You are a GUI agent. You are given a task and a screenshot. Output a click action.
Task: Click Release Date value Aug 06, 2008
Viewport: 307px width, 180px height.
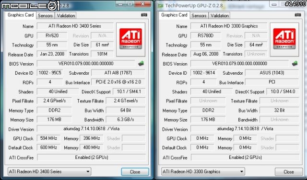tap(206, 54)
